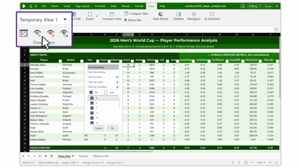Click the status bar right arrow near zoom

pos(239,162)
